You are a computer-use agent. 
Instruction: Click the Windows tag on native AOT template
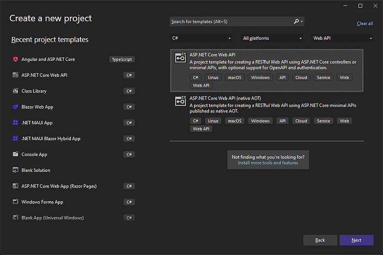click(x=260, y=121)
